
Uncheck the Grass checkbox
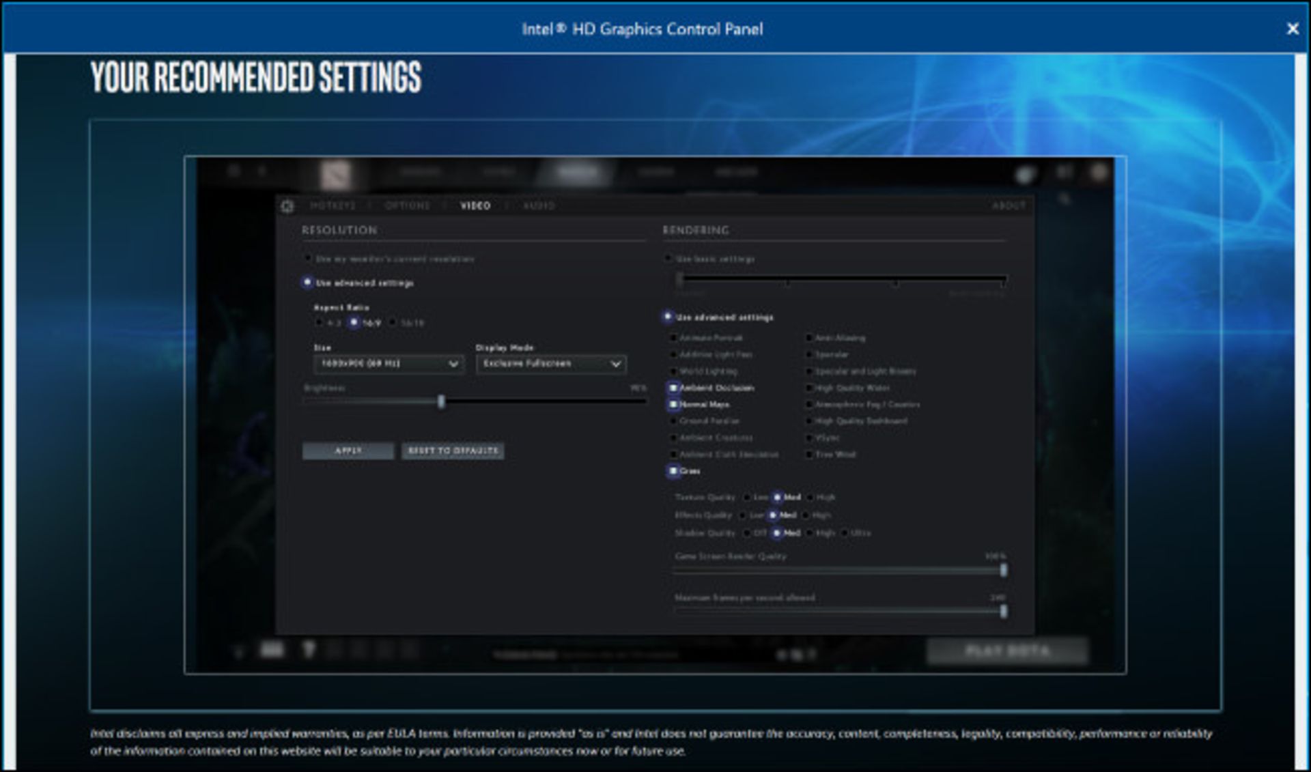pos(673,471)
